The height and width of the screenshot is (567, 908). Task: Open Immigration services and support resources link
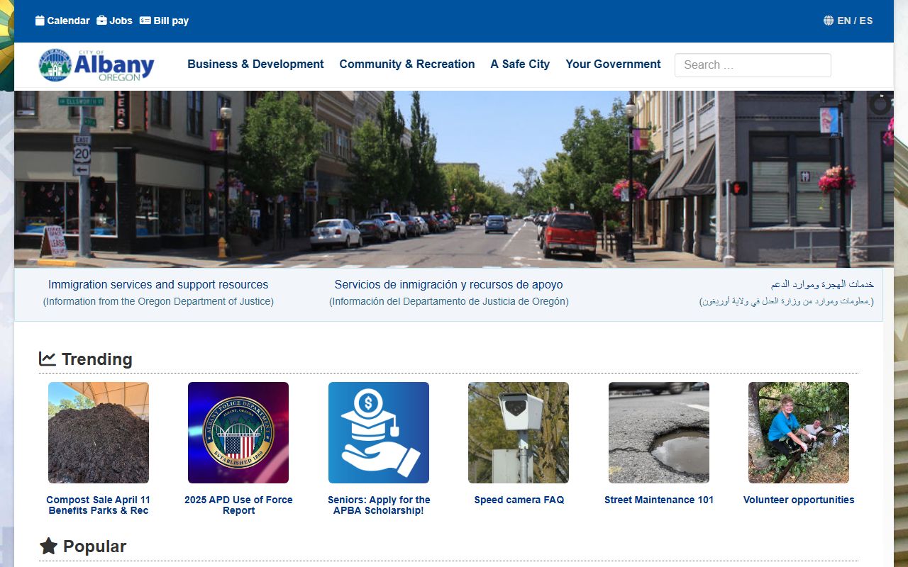click(158, 284)
